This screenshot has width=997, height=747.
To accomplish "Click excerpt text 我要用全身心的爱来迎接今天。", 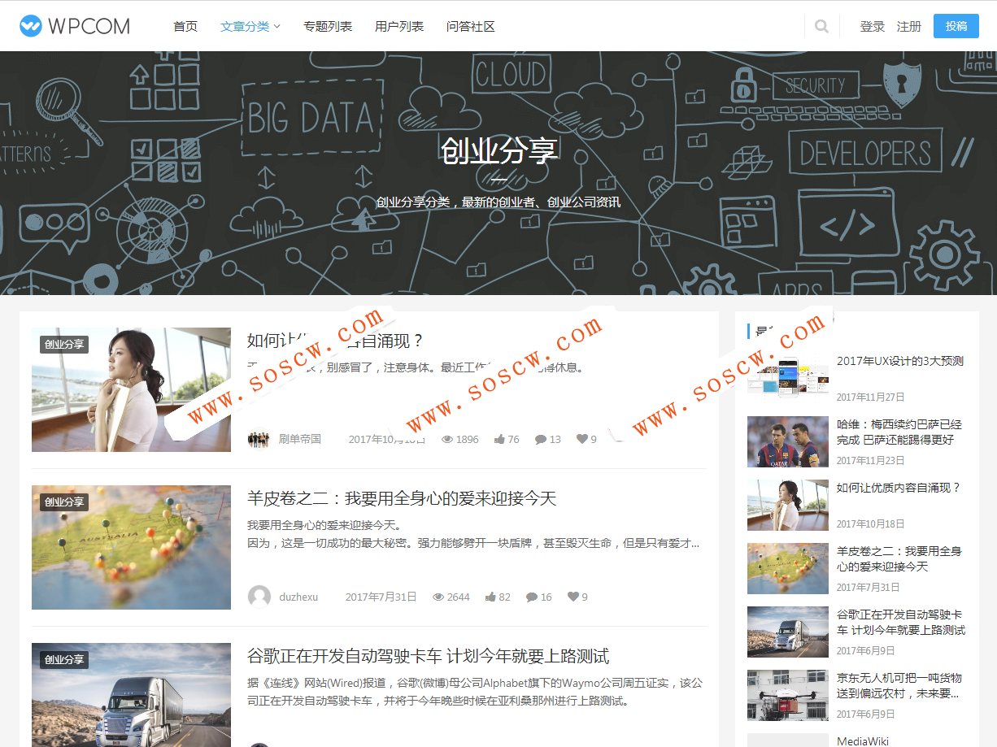I will coord(326,525).
